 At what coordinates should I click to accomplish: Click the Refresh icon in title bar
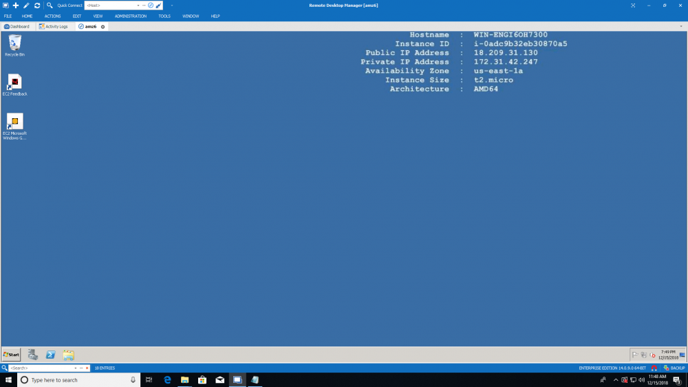(x=36, y=5)
